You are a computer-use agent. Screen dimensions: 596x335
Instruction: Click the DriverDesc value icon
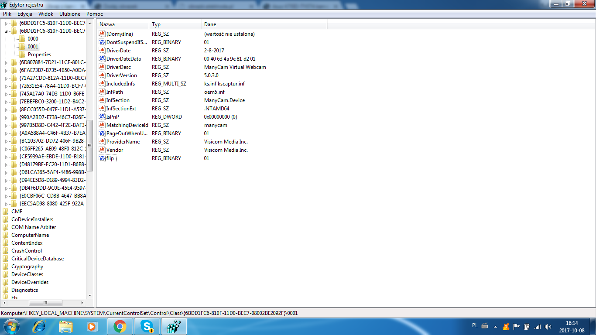(x=102, y=67)
